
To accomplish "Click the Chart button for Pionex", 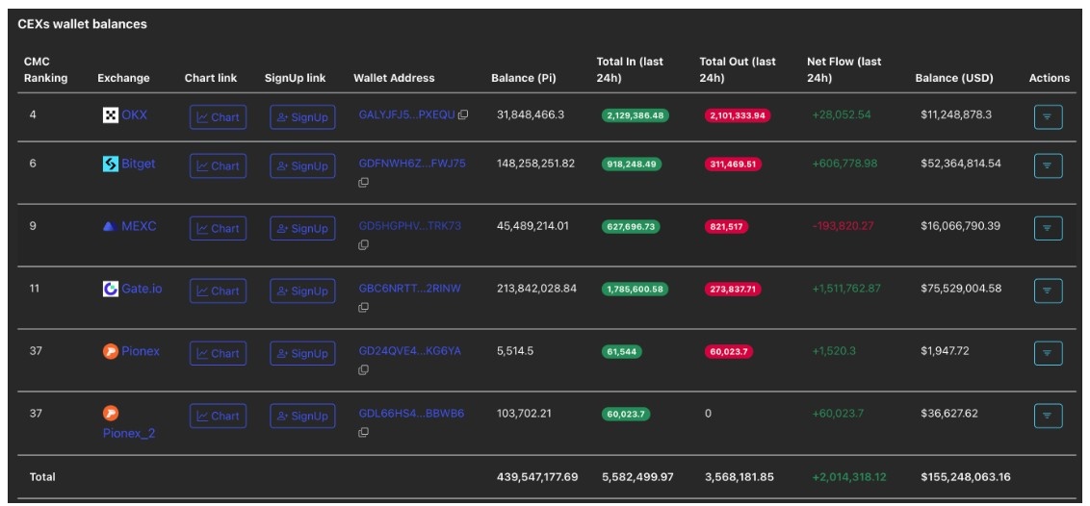I will click(x=218, y=353).
